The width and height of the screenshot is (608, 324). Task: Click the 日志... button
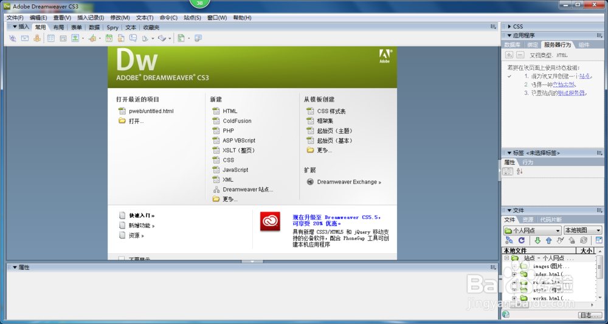[590, 315]
